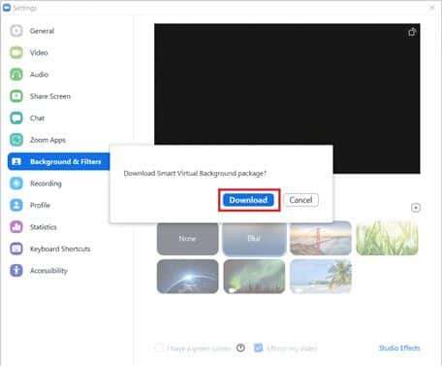Choose the Earth from space background

coord(188,277)
